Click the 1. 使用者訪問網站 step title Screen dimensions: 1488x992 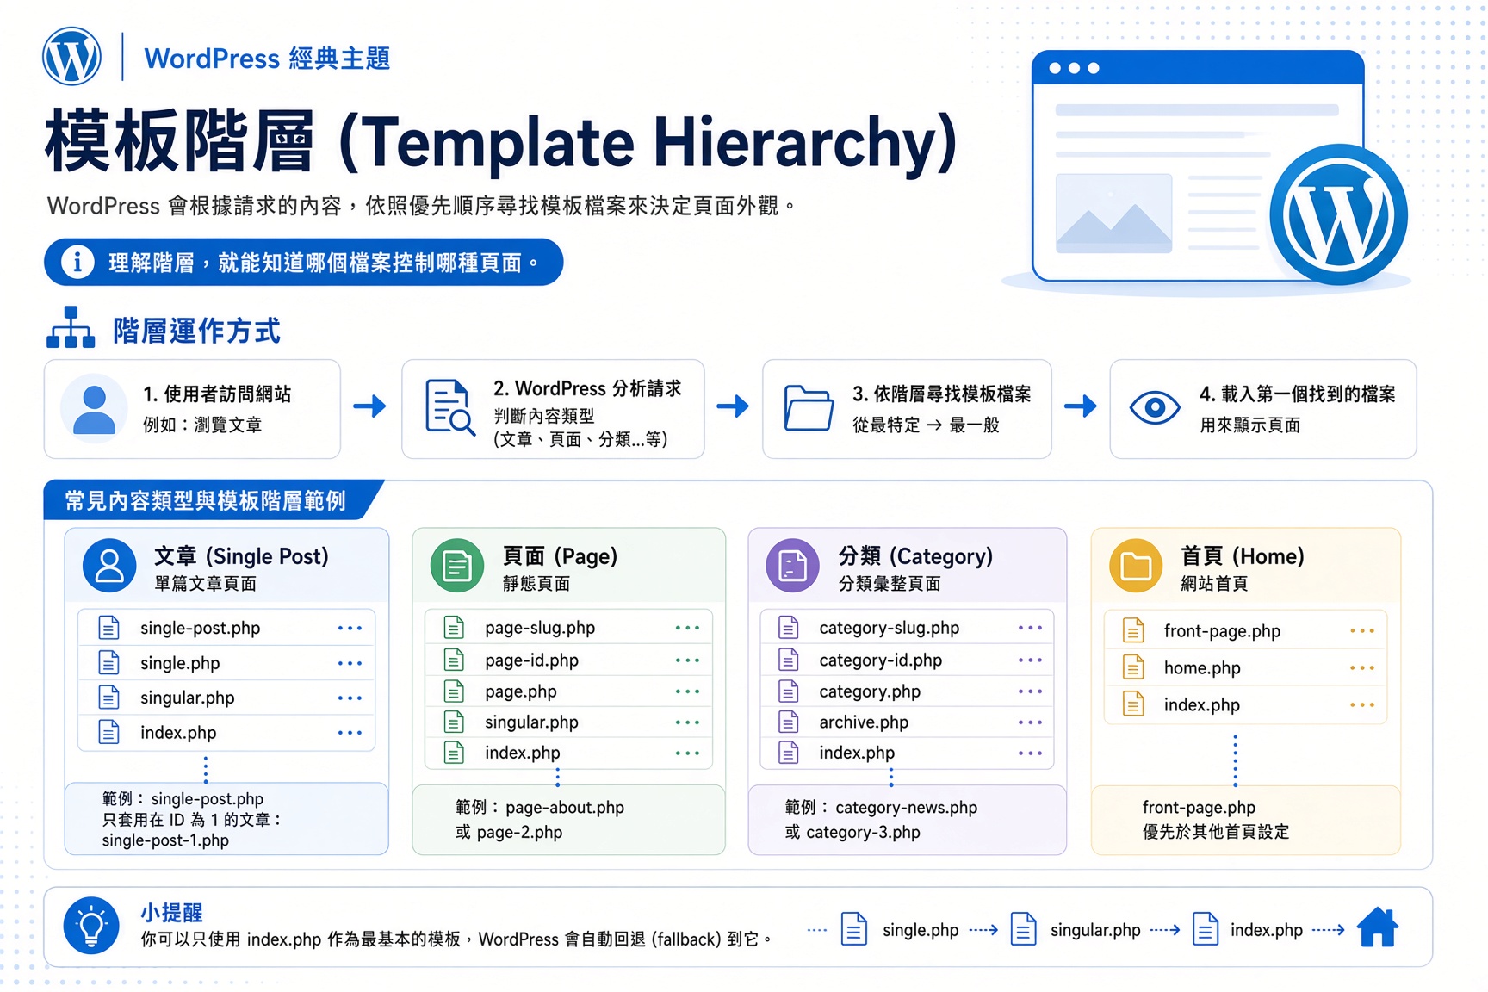(x=217, y=394)
